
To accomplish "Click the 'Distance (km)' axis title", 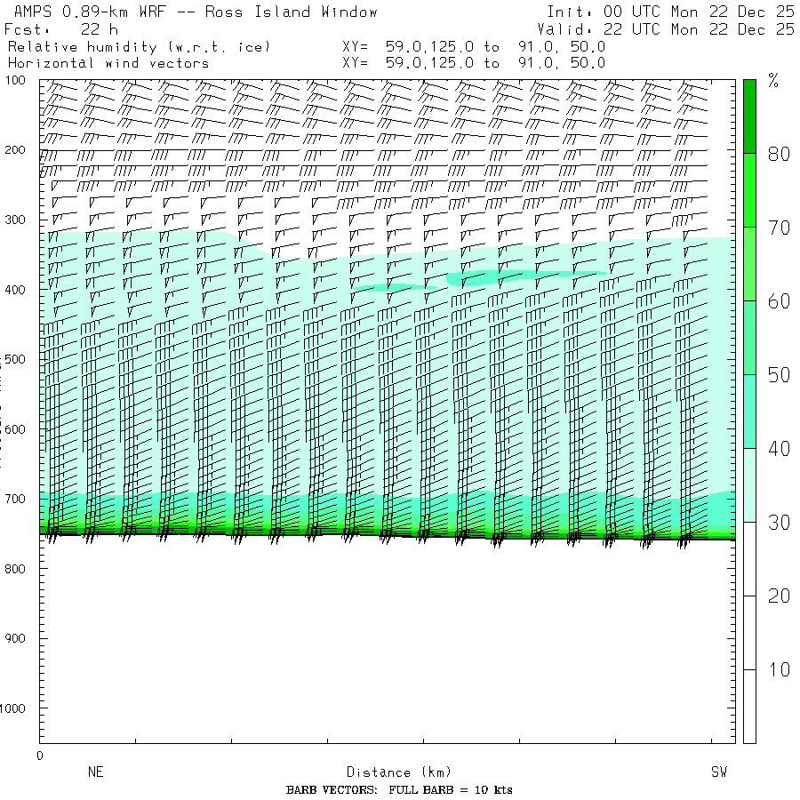I will point(399,772).
